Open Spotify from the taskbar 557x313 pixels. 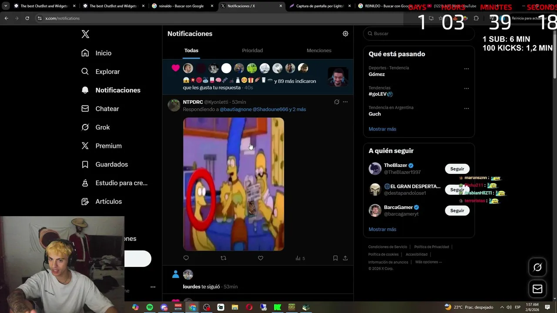150,307
